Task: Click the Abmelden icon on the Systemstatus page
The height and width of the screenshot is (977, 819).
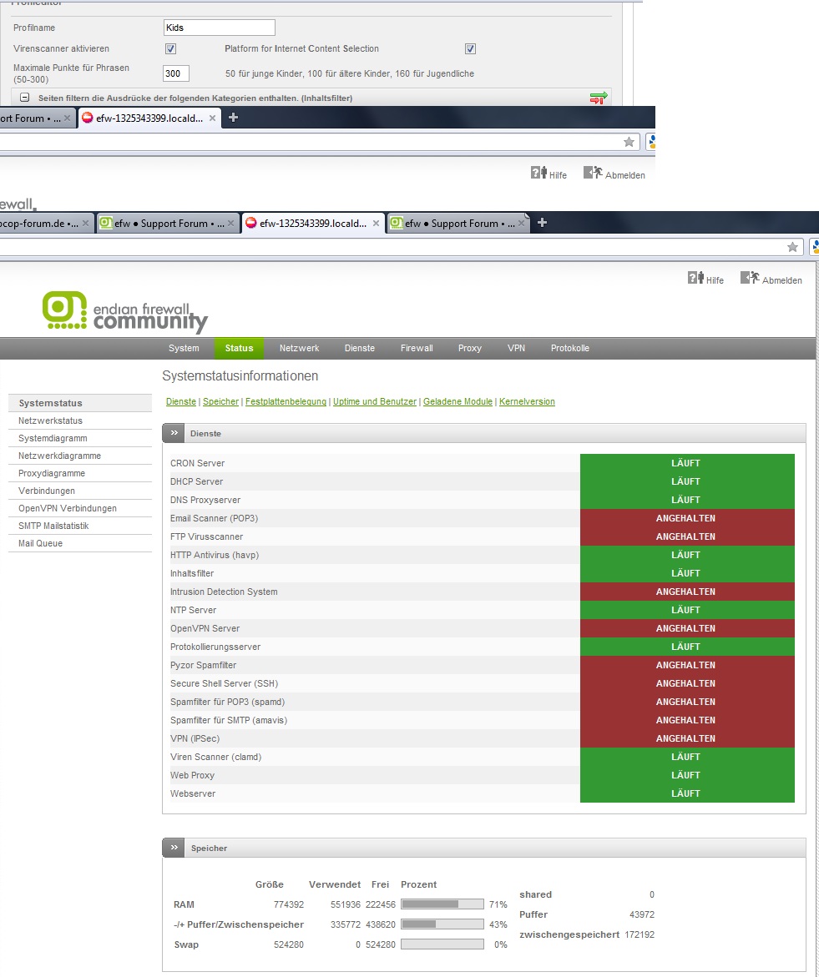Action: pyautogui.click(x=750, y=278)
